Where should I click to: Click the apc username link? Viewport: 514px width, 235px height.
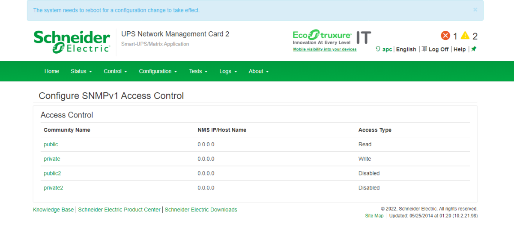coord(387,49)
